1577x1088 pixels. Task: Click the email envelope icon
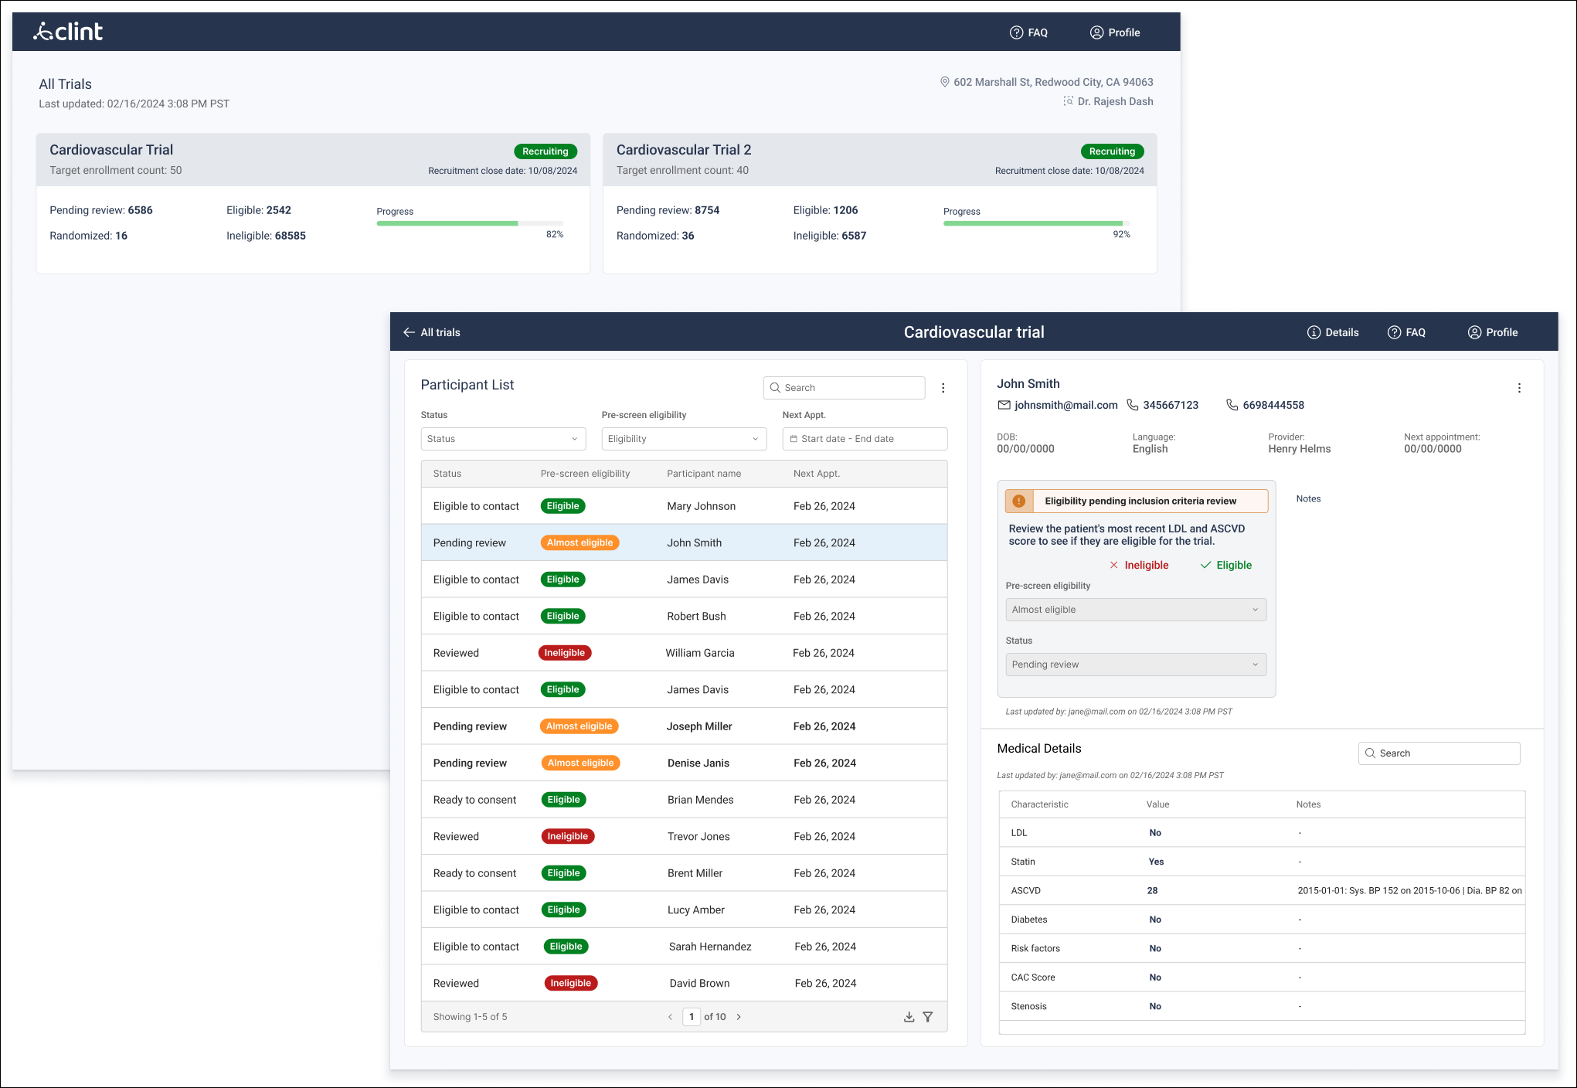pyautogui.click(x=1004, y=405)
